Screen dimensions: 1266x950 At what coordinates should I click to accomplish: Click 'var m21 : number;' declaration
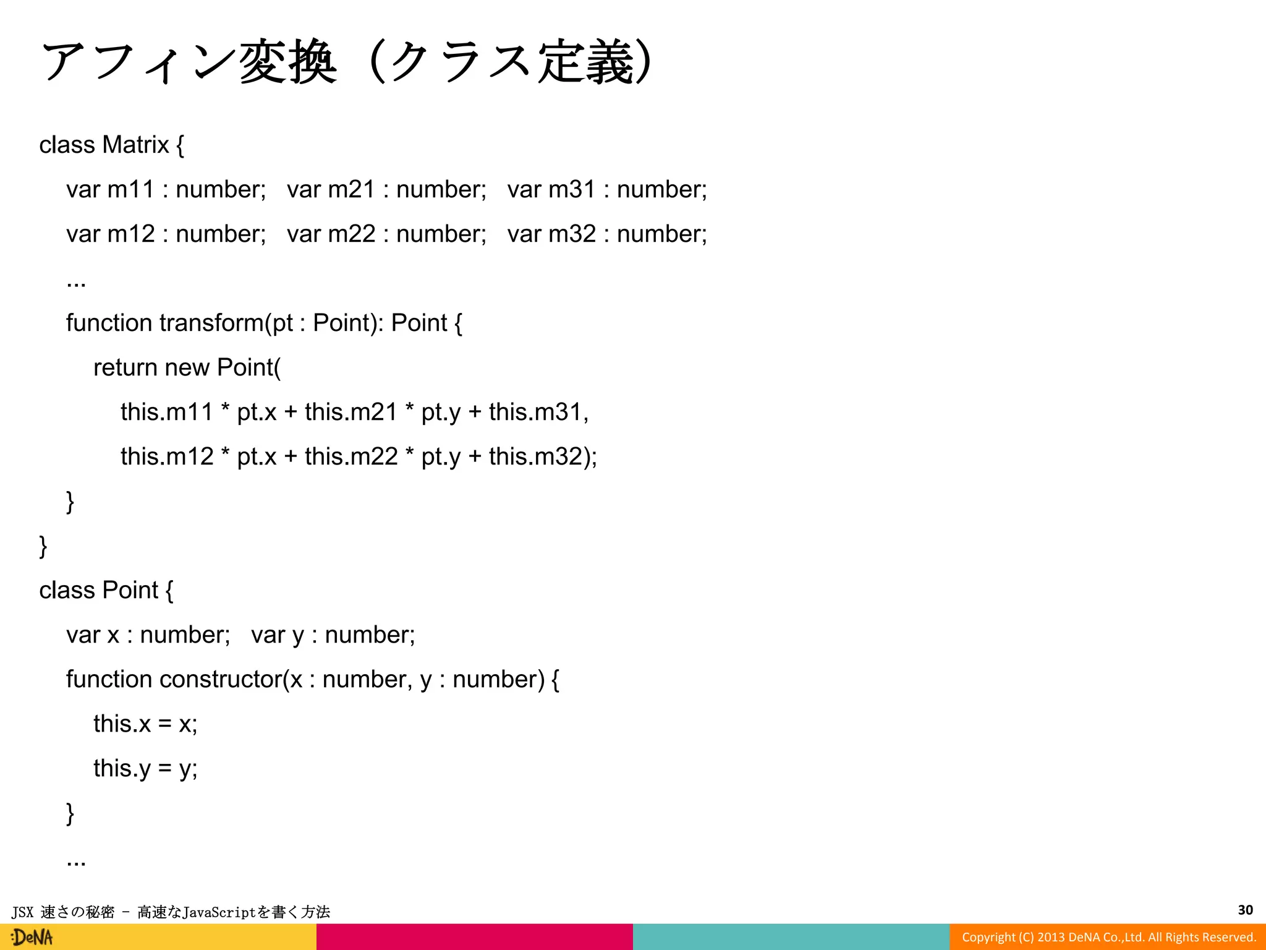tap(386, 189)
